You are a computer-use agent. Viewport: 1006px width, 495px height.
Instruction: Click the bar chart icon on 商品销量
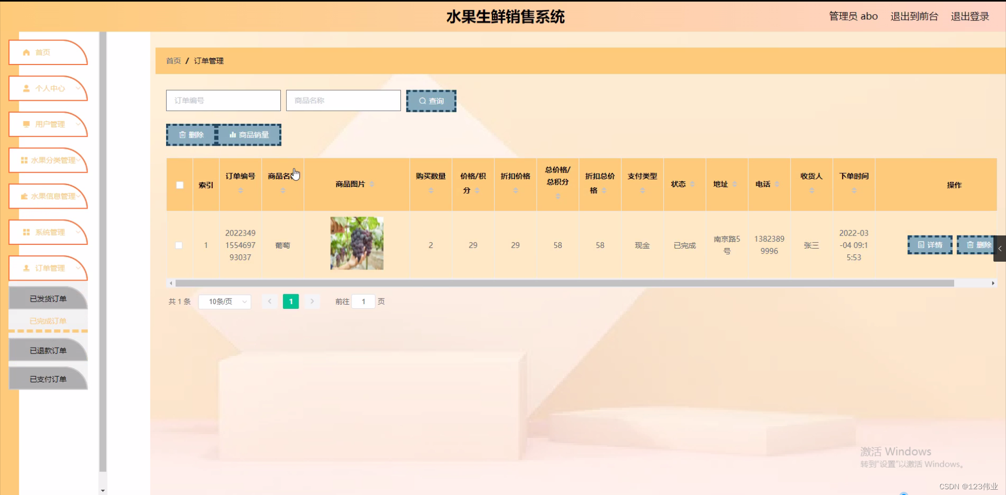tap(233, 135)
